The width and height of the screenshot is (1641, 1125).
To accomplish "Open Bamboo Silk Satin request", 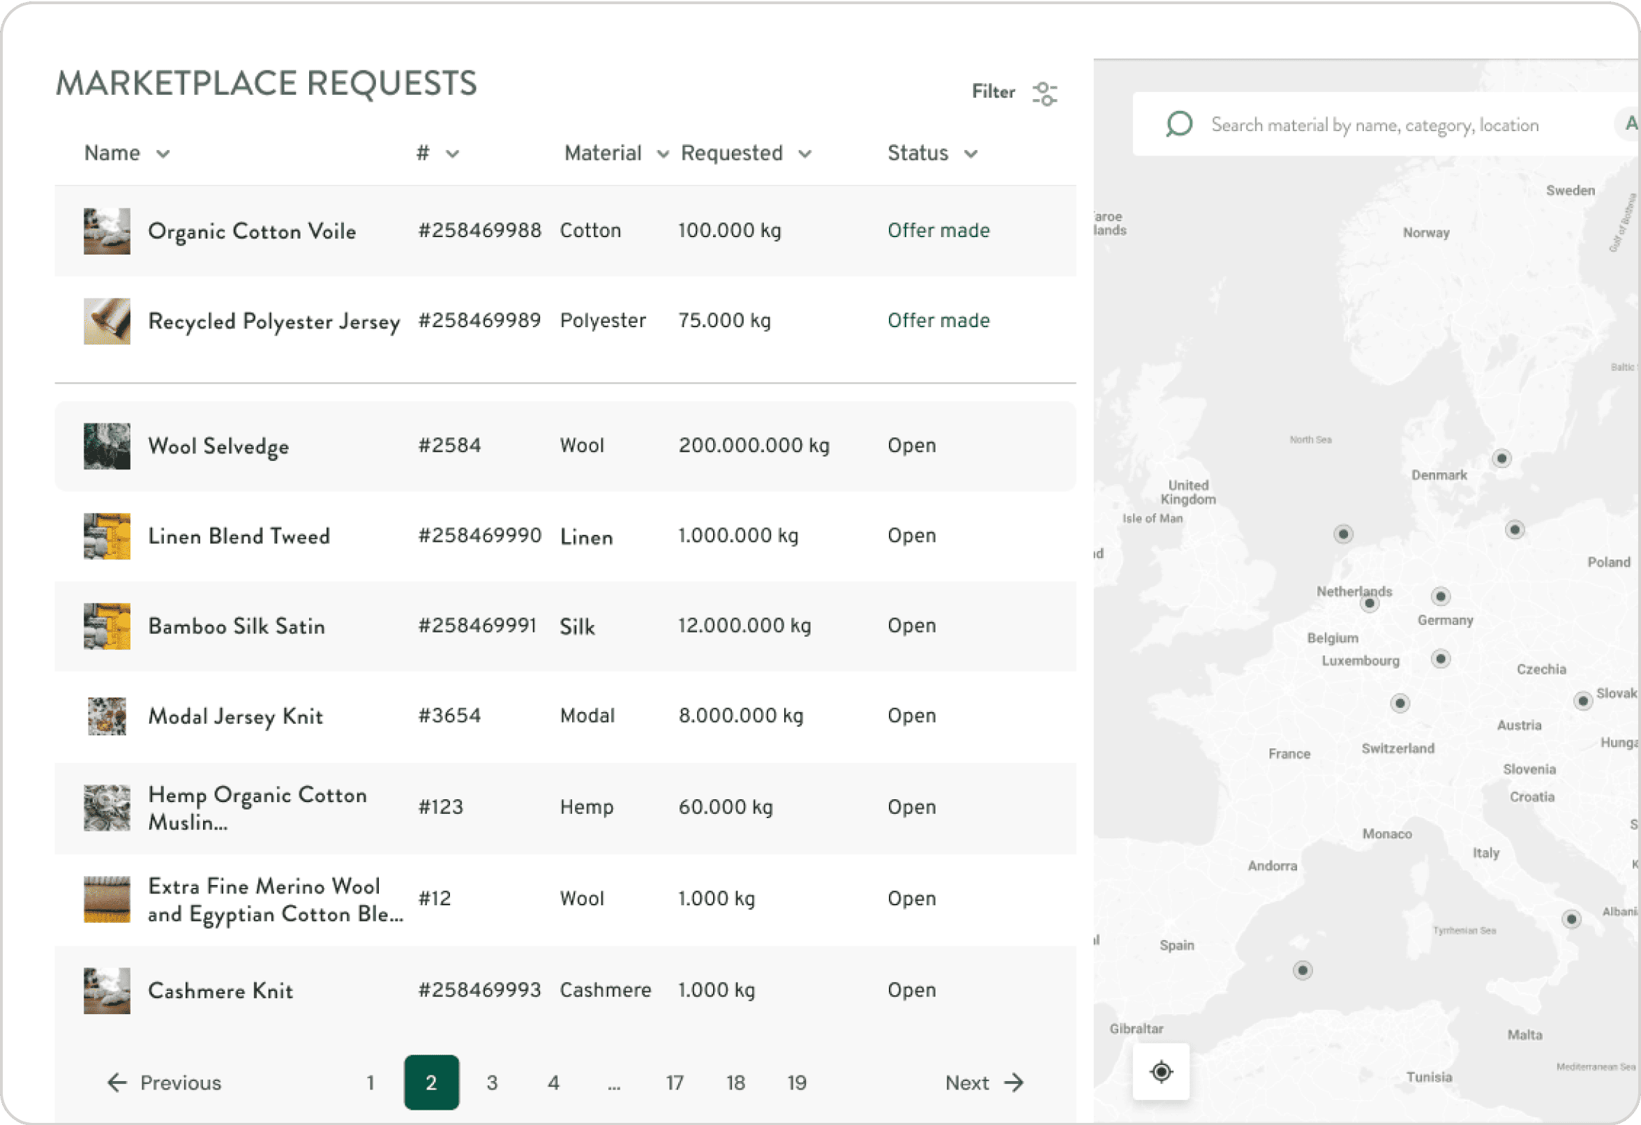I will pyautogui.click(x=237, y=626).
